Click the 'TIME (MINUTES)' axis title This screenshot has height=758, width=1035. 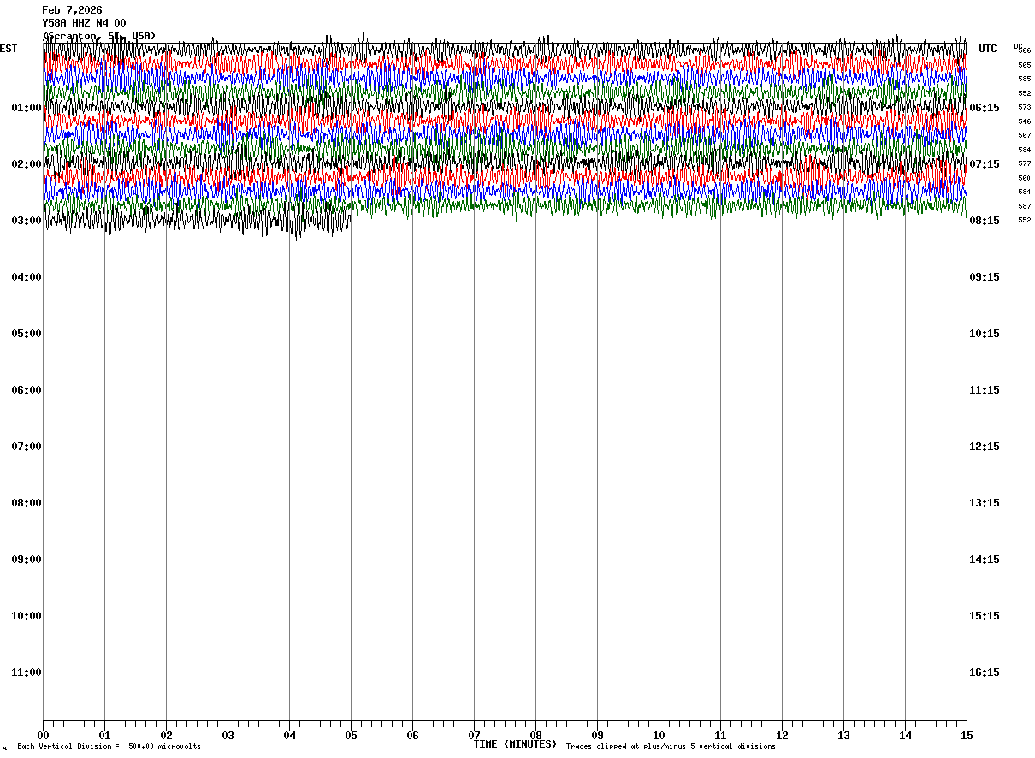point(515,744)
